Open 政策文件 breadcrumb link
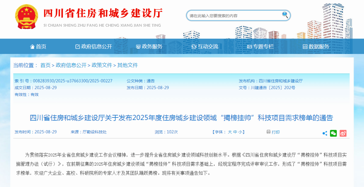 coord(102,65)
